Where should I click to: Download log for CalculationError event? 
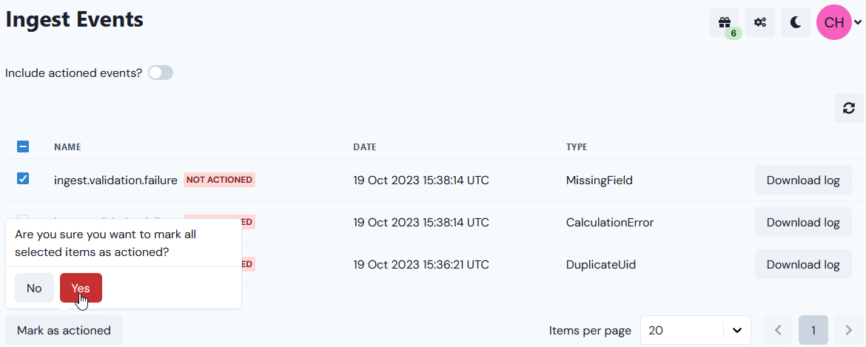803,222
